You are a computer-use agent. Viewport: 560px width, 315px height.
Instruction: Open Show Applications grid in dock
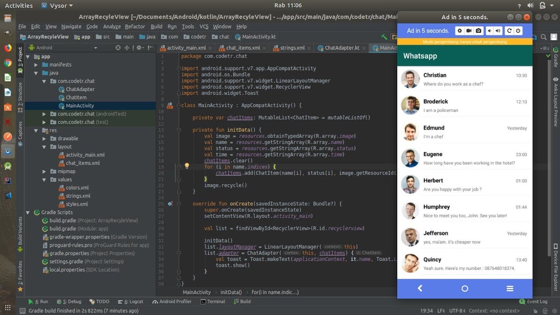pyautogui.click(x=7, y=308)
